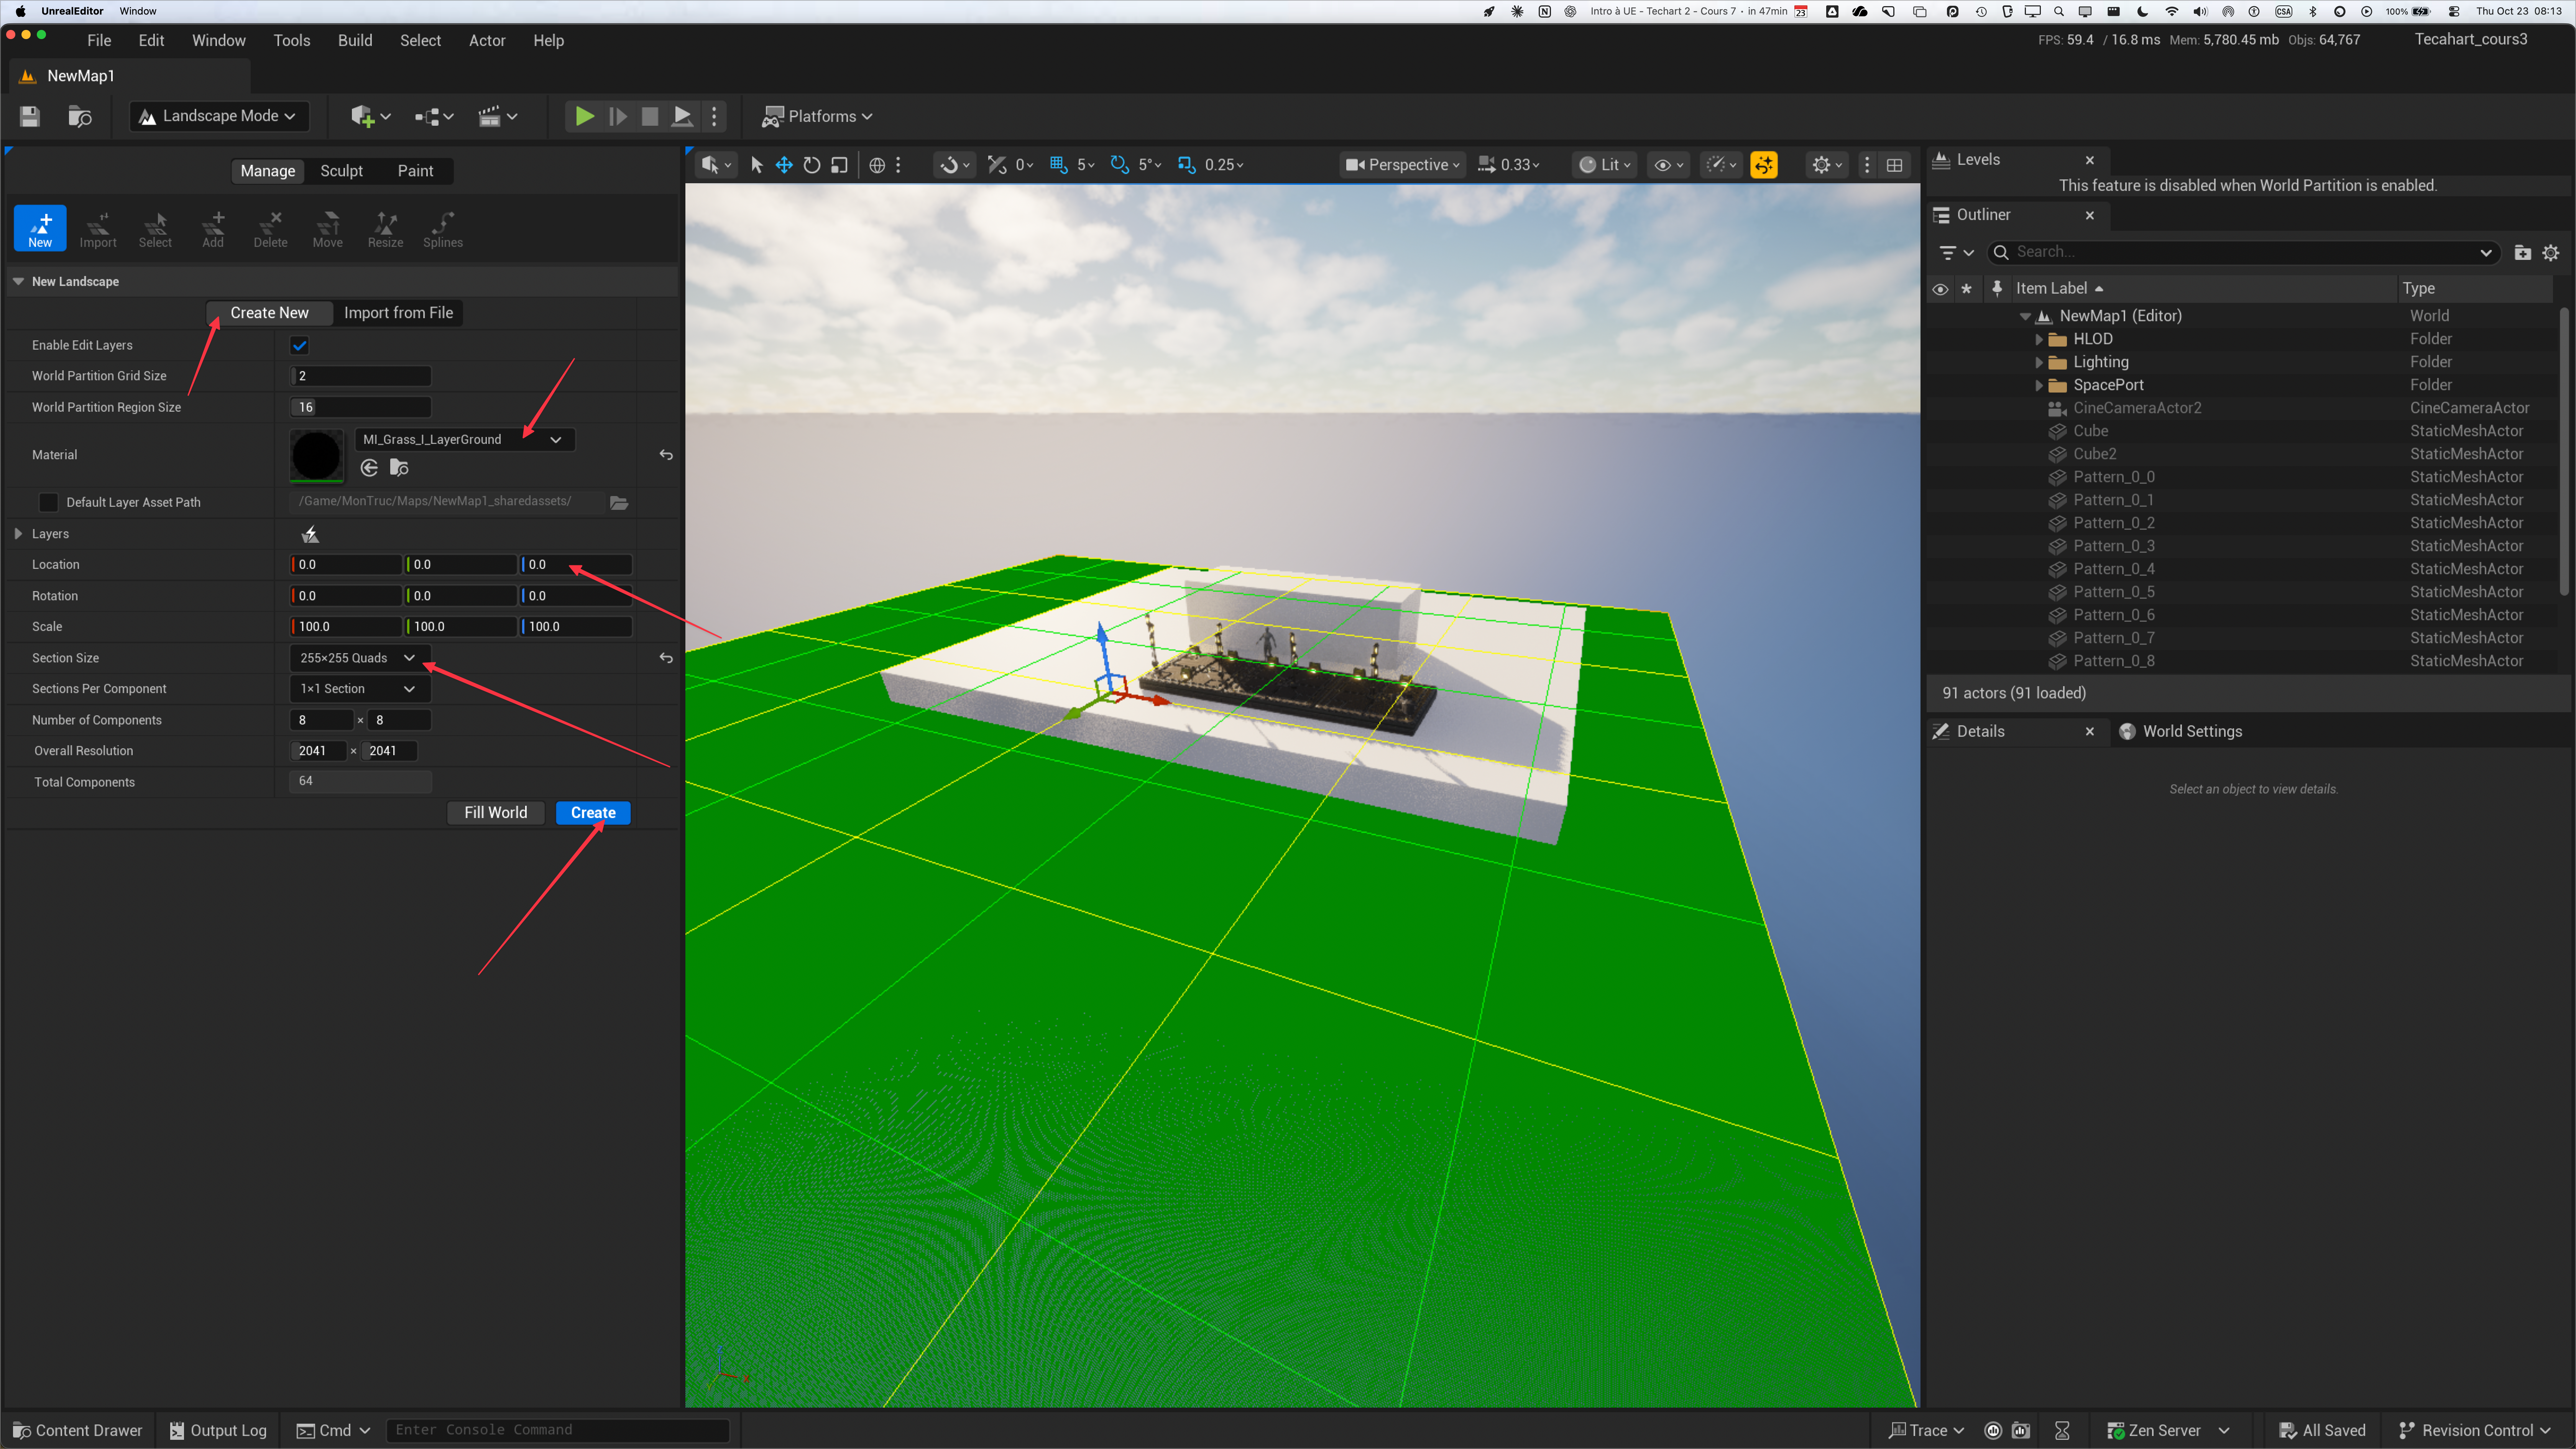Screen dimensions: 2576x1449
Task: Open the MI_Grass_I_LayerGround material dropdown
Action: pyautogui.click(x=465, y=440)
